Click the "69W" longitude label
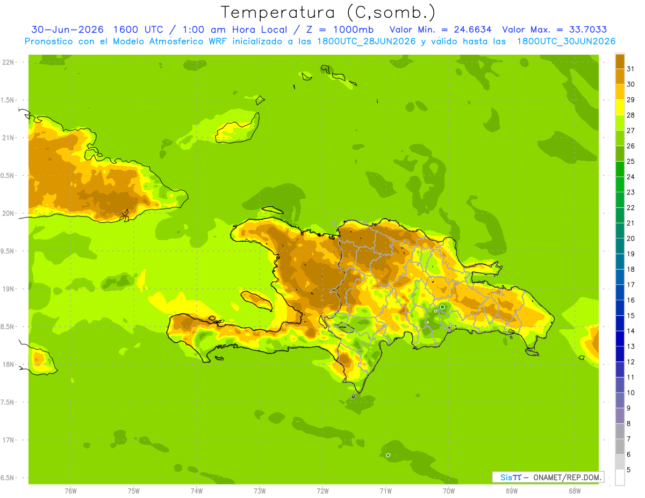This screenshot has width=645, height=498. coord(512,491)
